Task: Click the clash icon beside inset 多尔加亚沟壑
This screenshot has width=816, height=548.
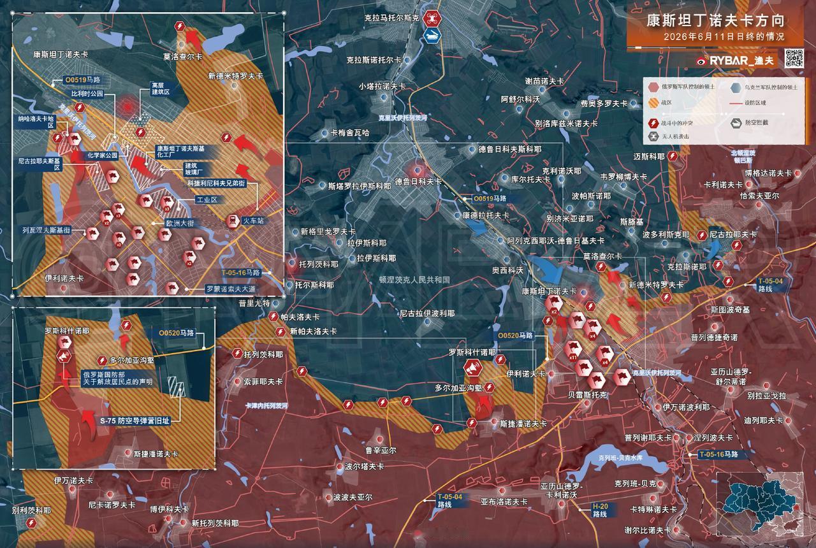Action: coord(101,360)
